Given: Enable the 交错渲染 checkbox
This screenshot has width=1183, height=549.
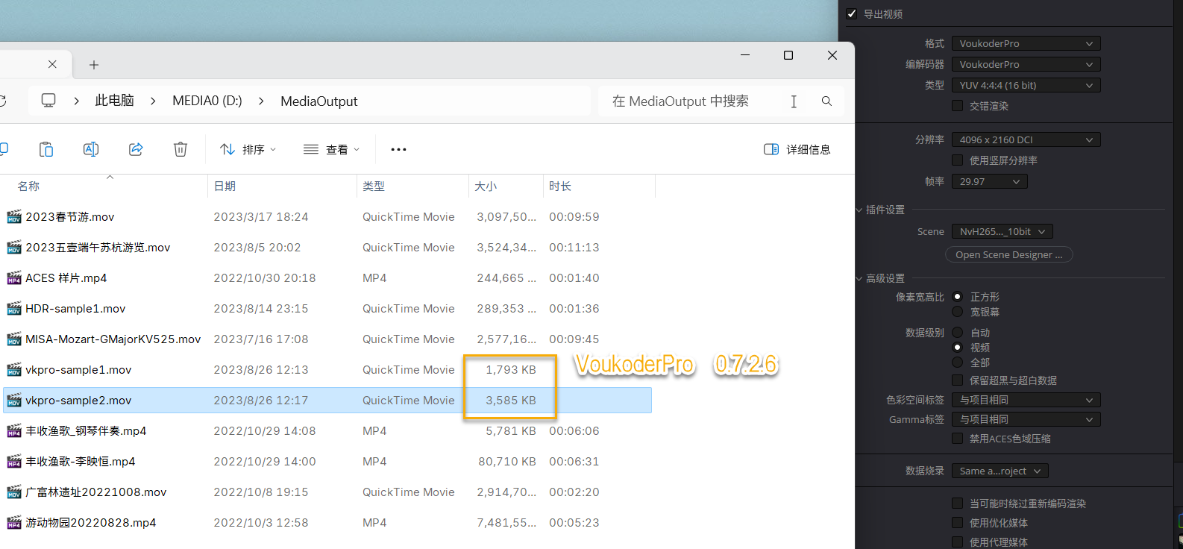Looking at the screenshot, I should pyautogui.click(x=958, y=106).
